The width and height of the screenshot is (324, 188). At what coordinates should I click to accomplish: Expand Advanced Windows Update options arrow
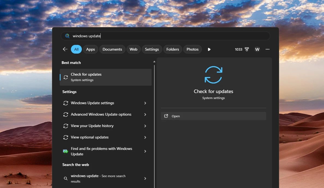(145, 115)
